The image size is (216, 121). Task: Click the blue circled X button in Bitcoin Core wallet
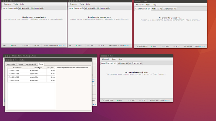coord(93,80)
